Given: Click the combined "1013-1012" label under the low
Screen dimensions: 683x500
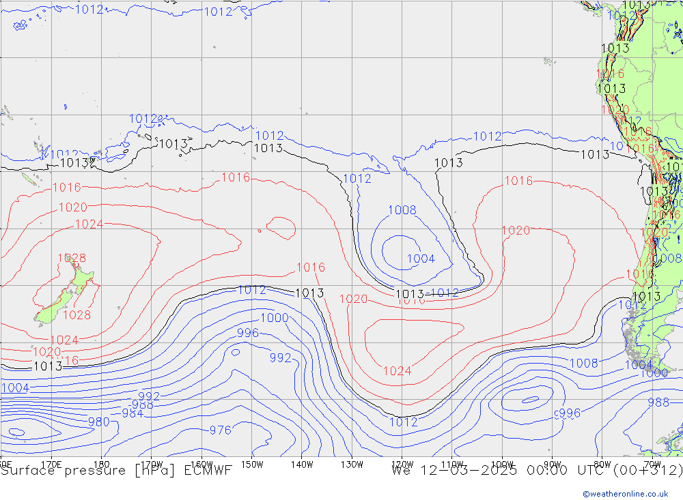Looking at the screenshot, I should (x=427, y=293).
